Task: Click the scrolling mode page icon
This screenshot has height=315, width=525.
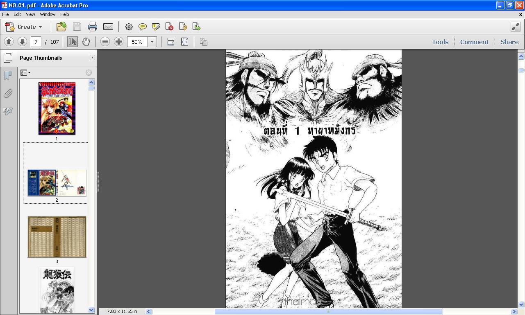Action: (171, 42)
